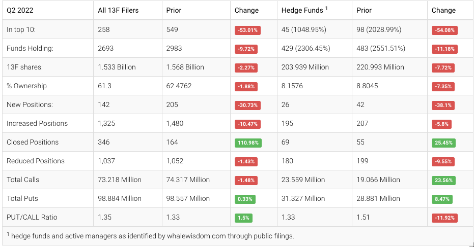The width and height of the screenshot is (474, 247).
Task: Click the 203.939 Million hedge fund shares
Action: tap(305, 67)
